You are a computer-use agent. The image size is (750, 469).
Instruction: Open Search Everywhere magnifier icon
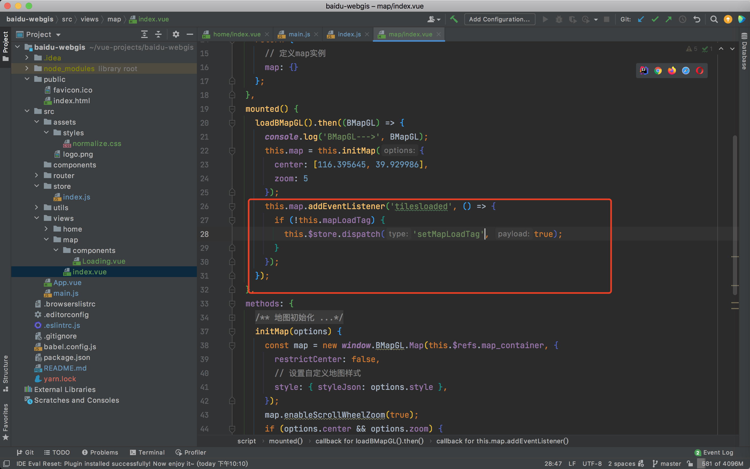(x=714, y=19)
